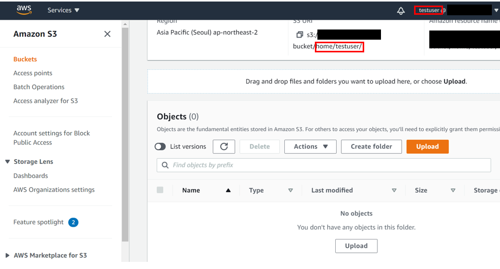The width and height of the screenshot is (500, 269).
Task: Copy the S3 URI with copy icon
Action: coord(300,35)
